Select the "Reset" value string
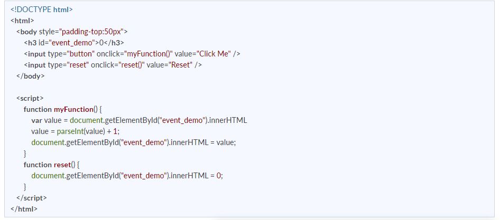Viewport: 500px width, 220px height. (x=181, y=65)
